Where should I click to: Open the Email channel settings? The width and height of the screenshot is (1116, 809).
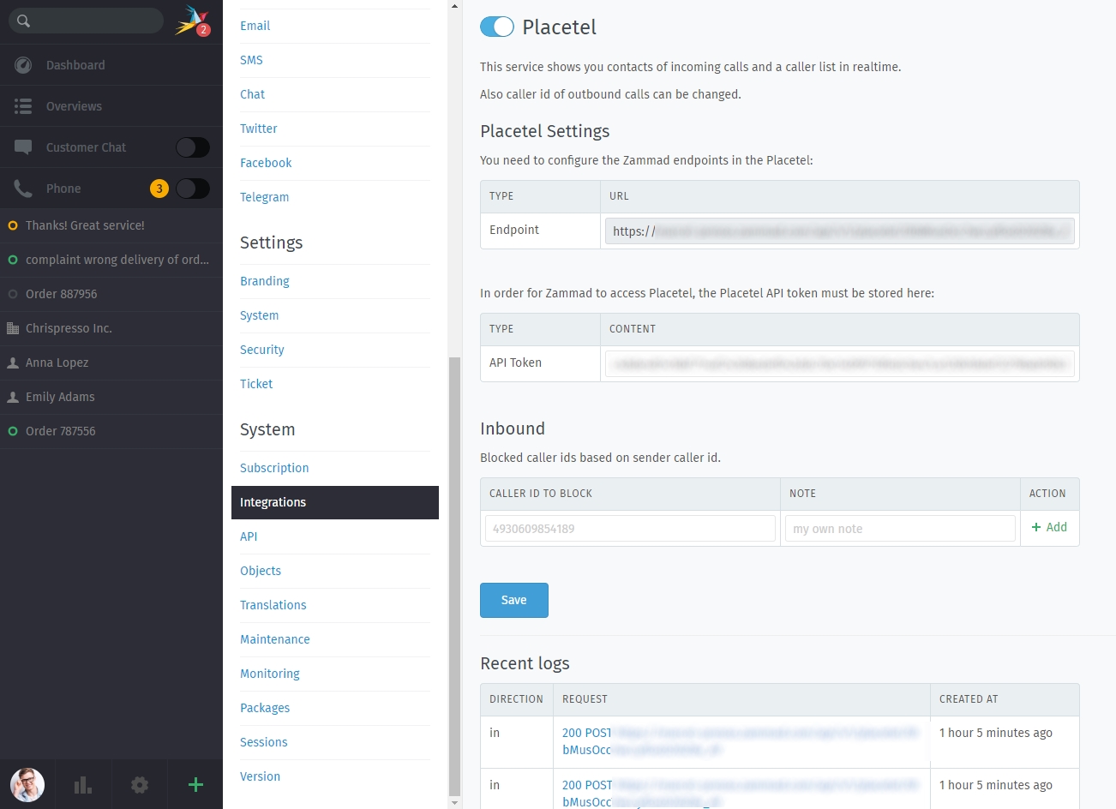[x=255, y=26]
